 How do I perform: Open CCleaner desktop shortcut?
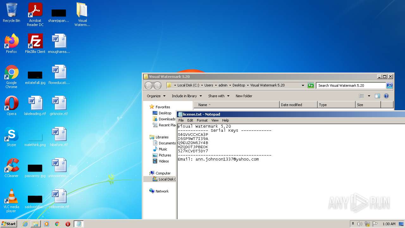(11, 168)
